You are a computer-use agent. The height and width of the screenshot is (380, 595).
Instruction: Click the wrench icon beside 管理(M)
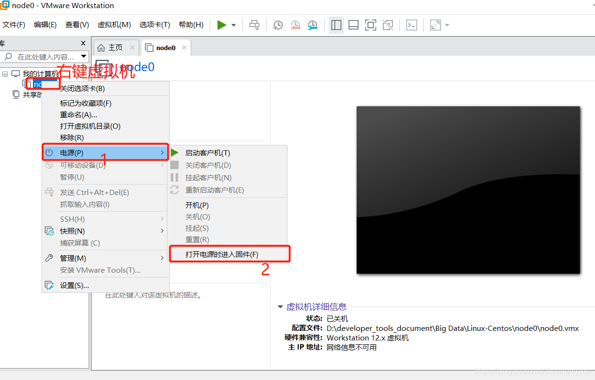(x=49, y=258)
